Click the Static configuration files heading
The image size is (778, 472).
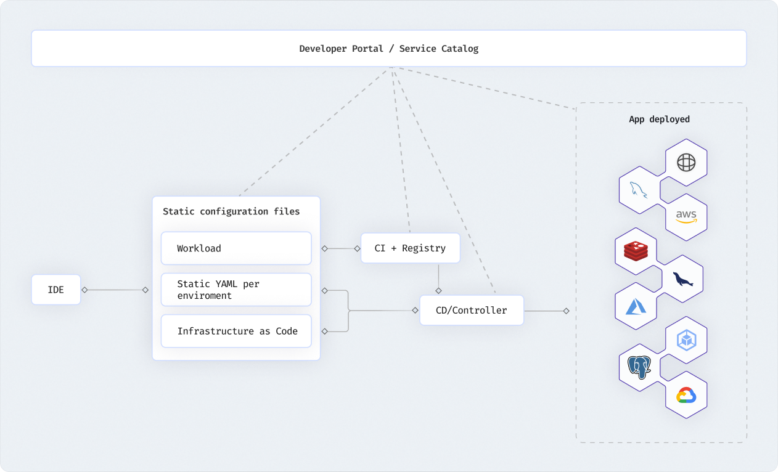[x=231, y=211]
